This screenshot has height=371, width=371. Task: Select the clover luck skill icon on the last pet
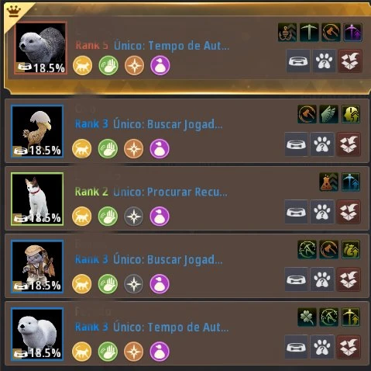(x=307, y=317)
